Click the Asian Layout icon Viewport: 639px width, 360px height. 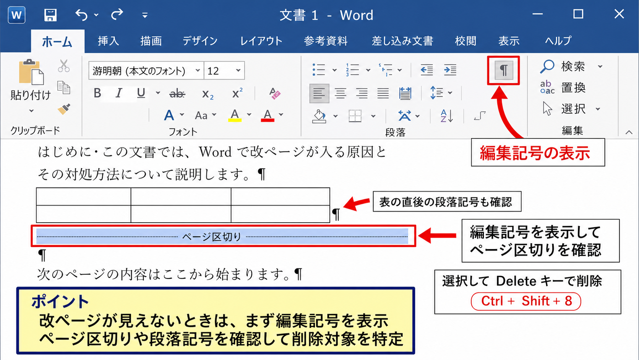pyautogui.click(x=404, y=116)
